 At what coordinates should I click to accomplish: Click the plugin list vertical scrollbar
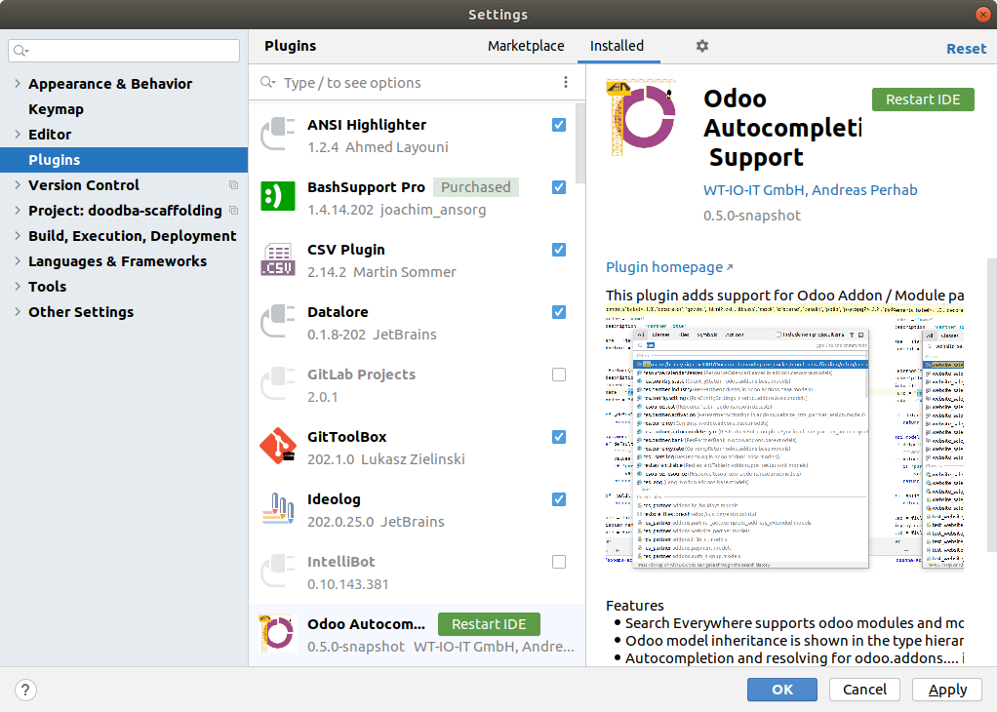coord(579,143)
